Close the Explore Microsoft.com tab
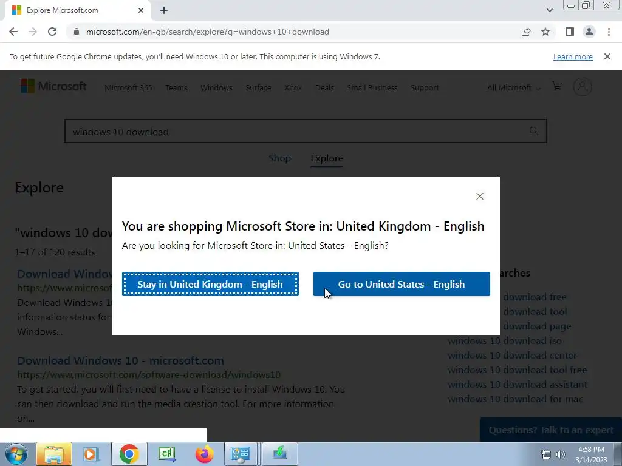 141,11
